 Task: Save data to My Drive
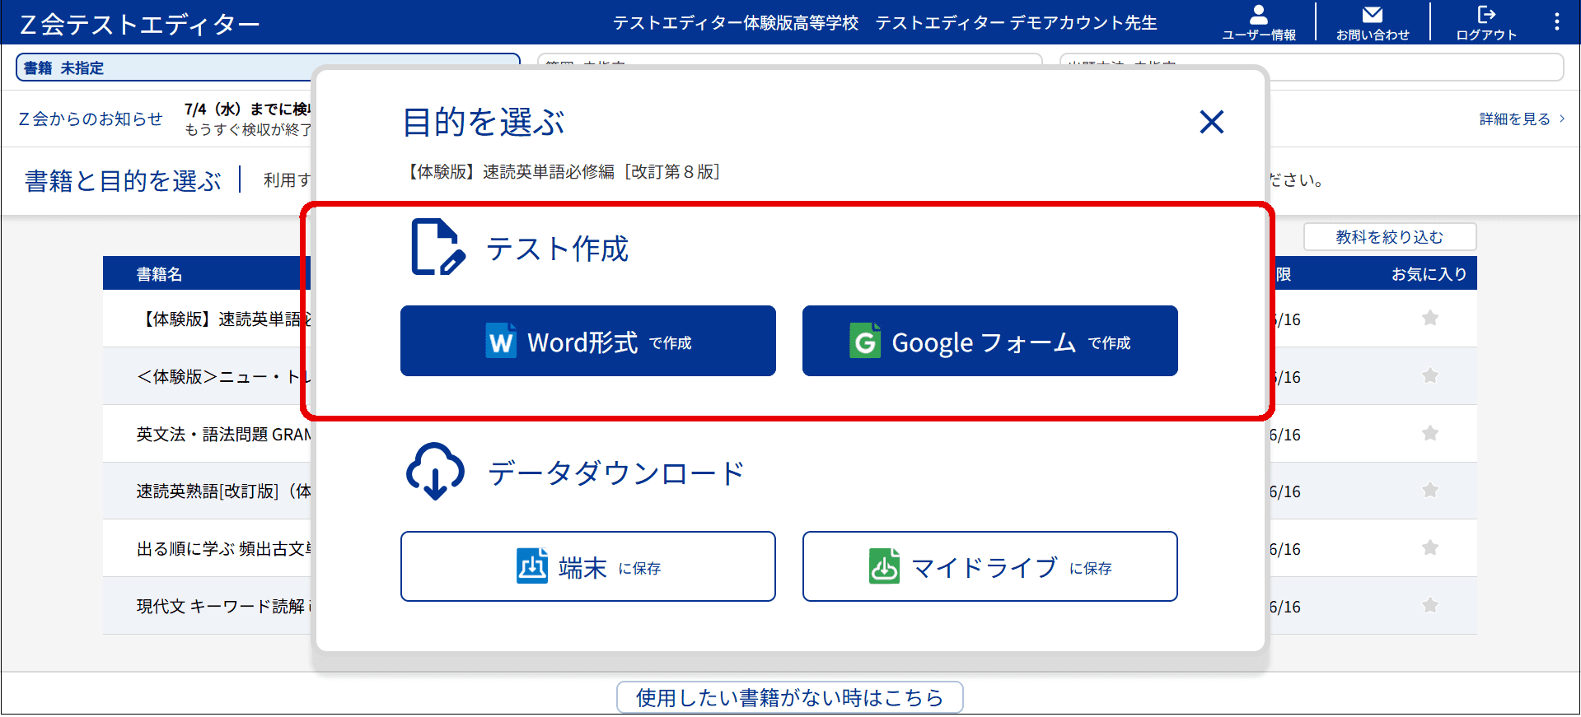point(989,566)
